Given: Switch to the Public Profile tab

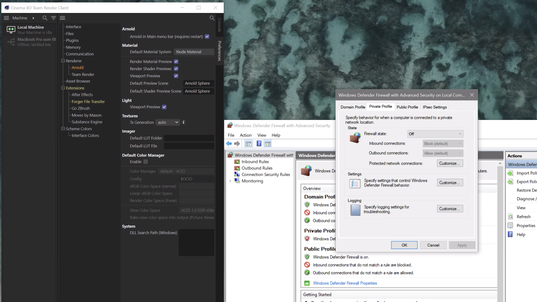Looking at the screenshot, I should click(x=407, y=107).
